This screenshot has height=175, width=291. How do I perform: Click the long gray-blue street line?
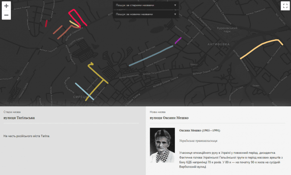151,55
